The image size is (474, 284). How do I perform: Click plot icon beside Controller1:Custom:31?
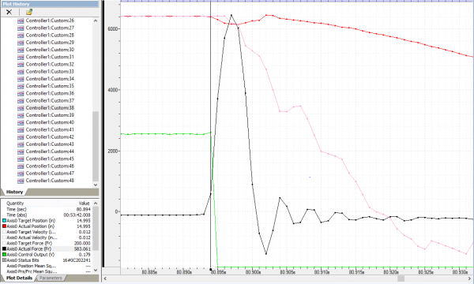coord(21,57)
